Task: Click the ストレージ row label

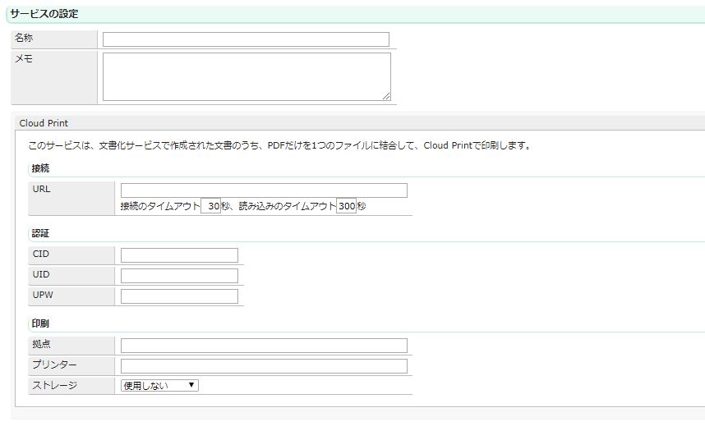Action: click(54, 385)
